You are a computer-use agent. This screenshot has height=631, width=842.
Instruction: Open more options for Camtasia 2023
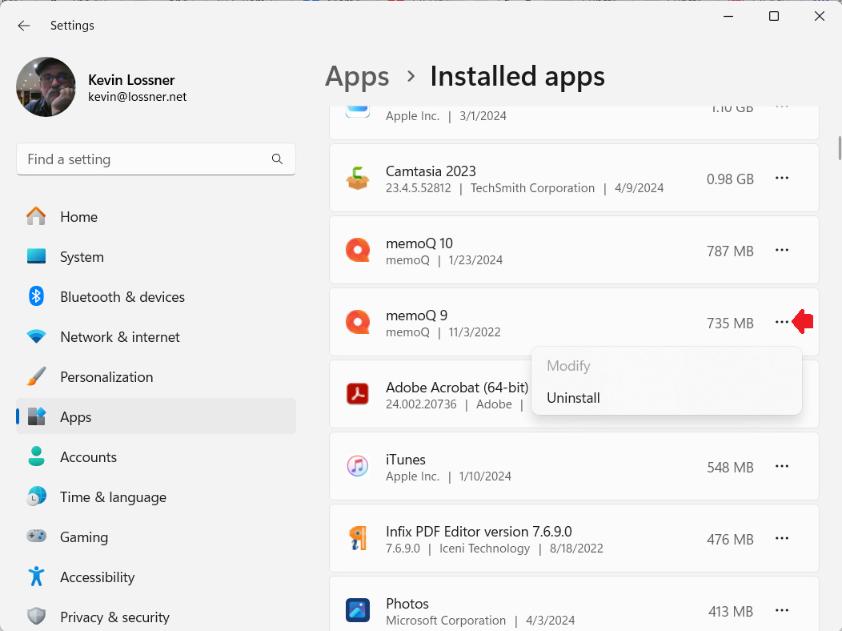pyautogui.click(x=782, y=178)
